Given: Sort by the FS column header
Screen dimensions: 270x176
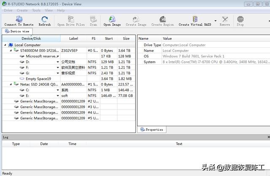Looking at the screenshot, I should tap(94, 38).
